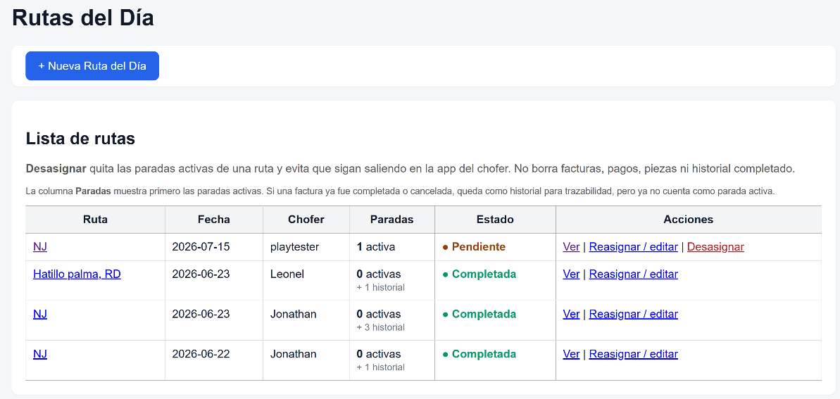The width and height of the screenshot is (840, 399).
Task: Click Reasignar / editar for playtester route
Action: [x=633, y=247]
